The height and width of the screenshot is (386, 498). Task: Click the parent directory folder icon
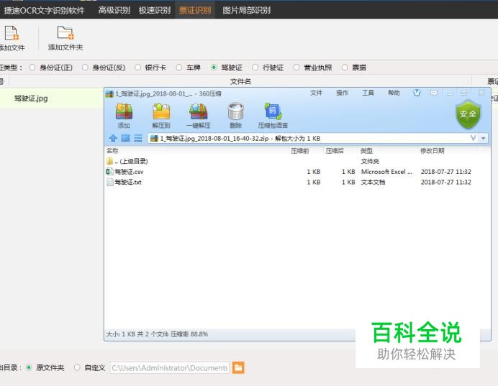(109, 161)
